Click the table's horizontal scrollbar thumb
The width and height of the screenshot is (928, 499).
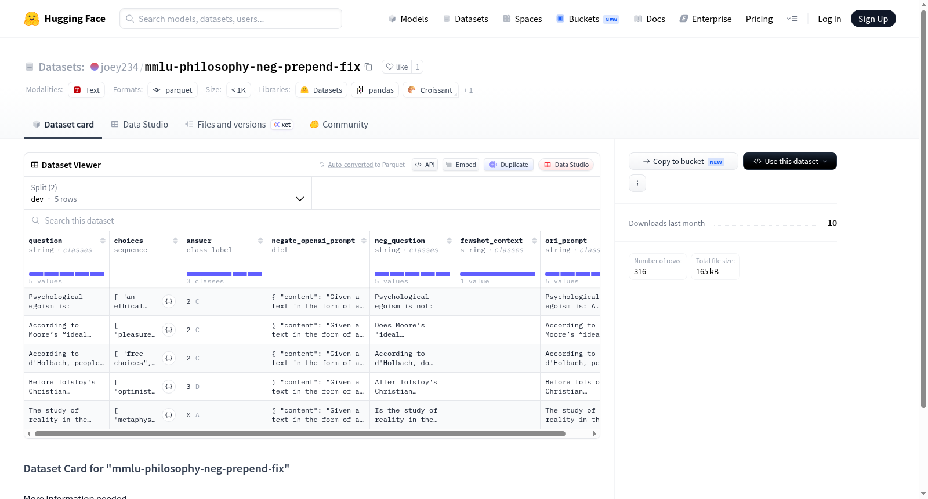[300, 434]
